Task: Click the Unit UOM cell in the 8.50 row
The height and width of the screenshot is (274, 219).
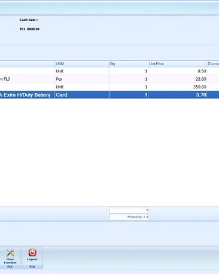Action: pyautogui.click(x=82, y=71)
